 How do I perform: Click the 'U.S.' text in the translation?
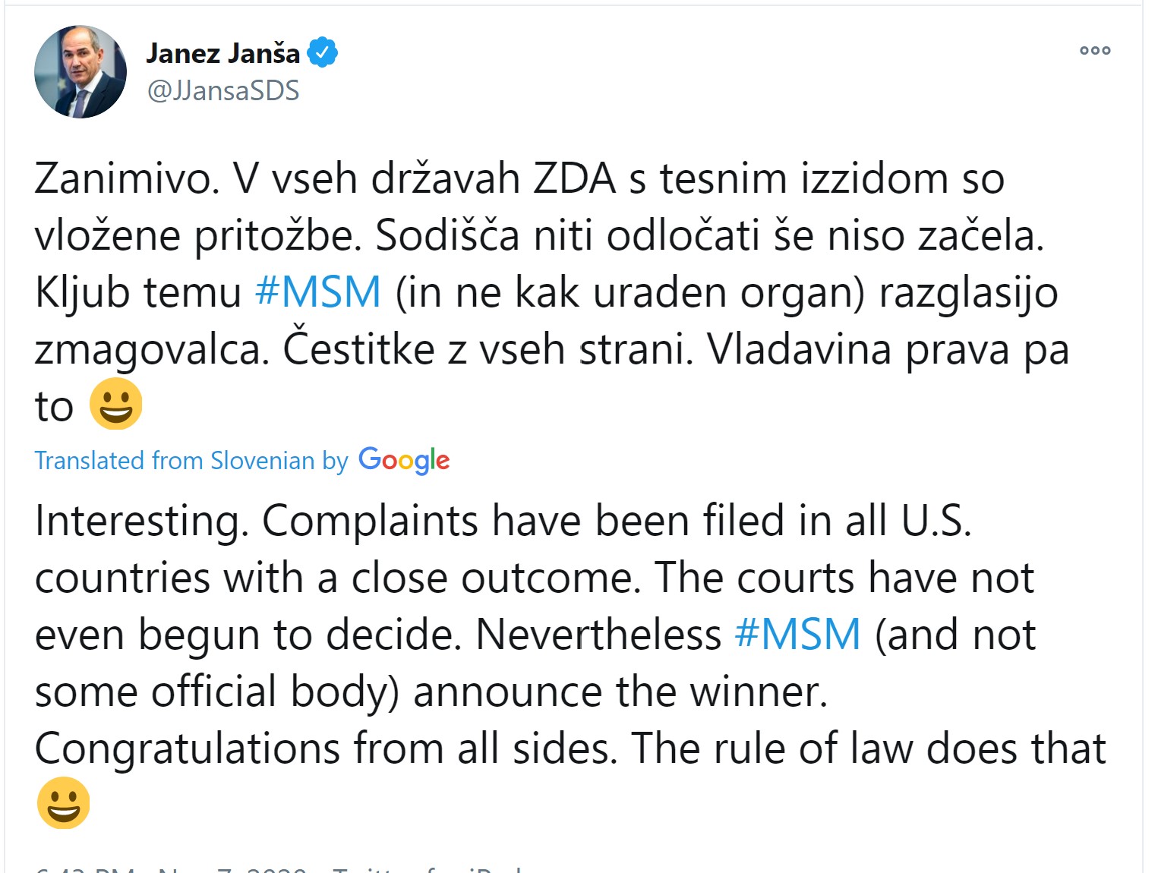pyautogui.click(x=936, y=522)
